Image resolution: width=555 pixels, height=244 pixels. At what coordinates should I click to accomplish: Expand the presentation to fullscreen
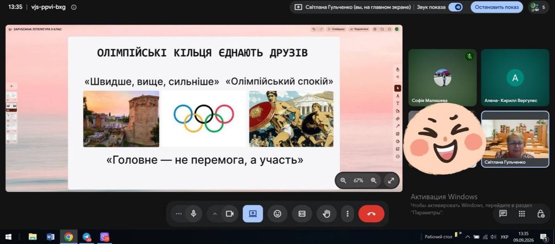click(391, 180)
